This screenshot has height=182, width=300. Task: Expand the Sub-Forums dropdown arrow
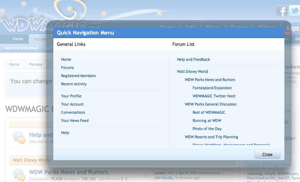tap(126, 179)
